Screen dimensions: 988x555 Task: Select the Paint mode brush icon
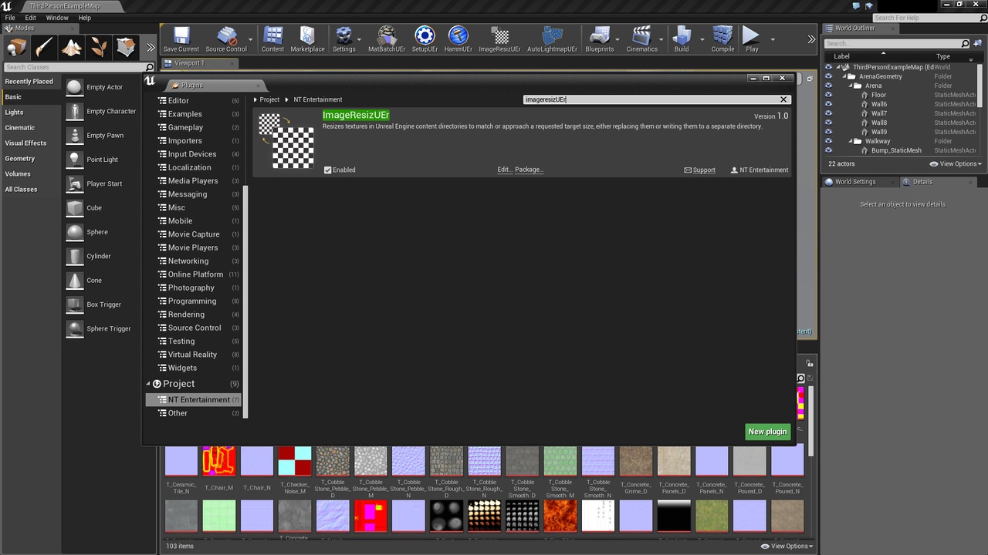coord(44,48)
